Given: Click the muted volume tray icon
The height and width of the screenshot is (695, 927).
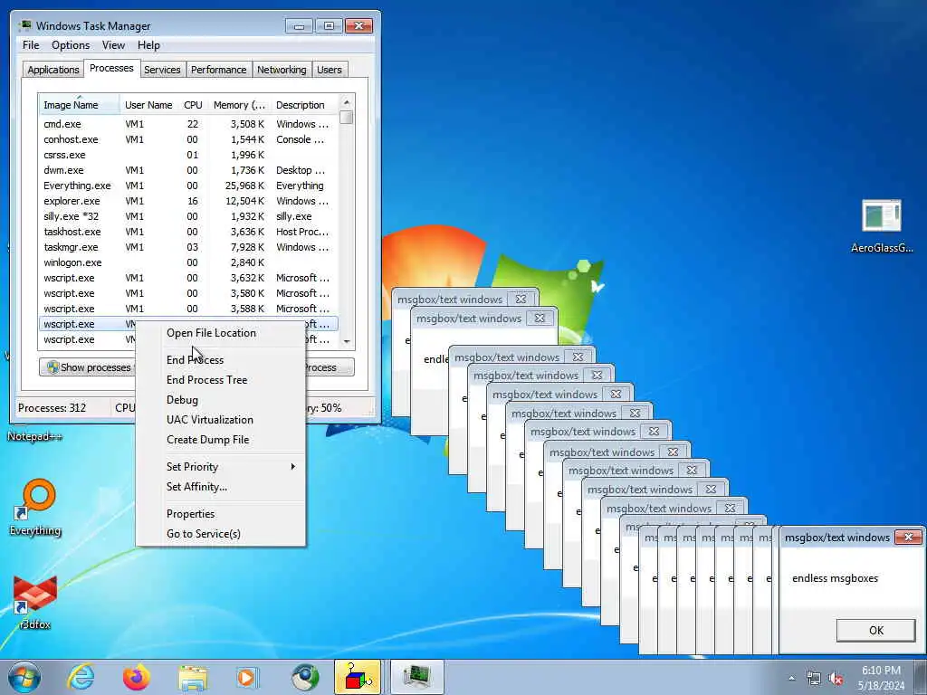Looking at the screenshot, I should point(836,679).
